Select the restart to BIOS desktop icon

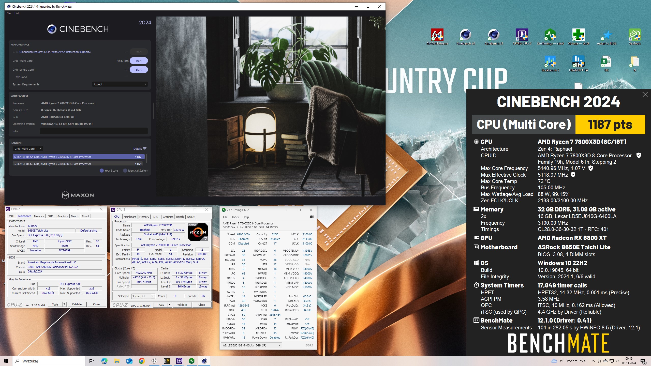[606, 37]
